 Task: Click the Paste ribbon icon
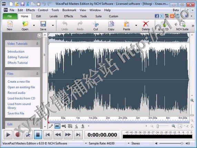(127, 24)
